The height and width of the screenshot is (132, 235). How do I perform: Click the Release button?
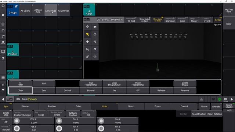(x=161, y=91)
